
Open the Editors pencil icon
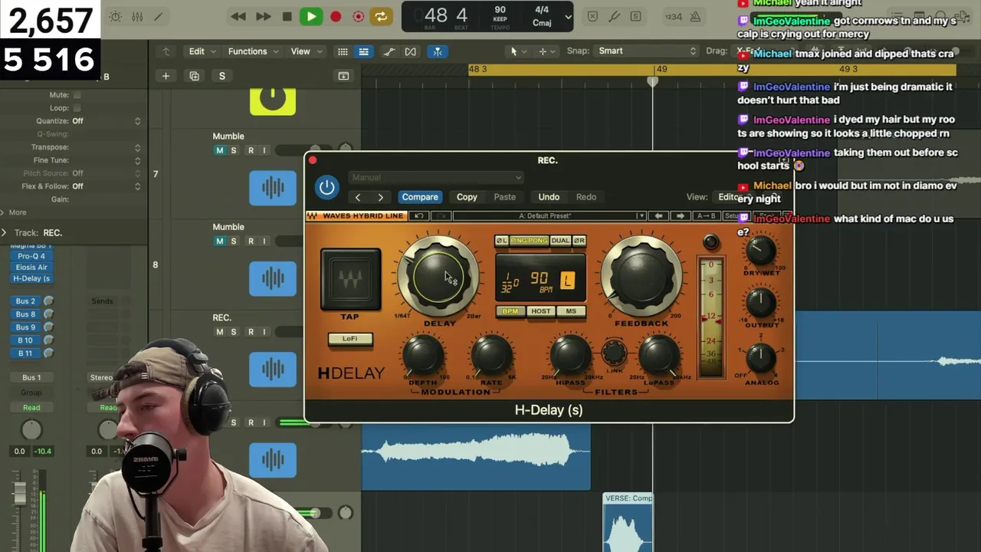[159, 16]
